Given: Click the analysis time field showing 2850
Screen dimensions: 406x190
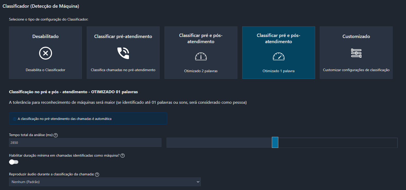Looking at the screenshot, I should pyautogui.click(x=85, y=142).
